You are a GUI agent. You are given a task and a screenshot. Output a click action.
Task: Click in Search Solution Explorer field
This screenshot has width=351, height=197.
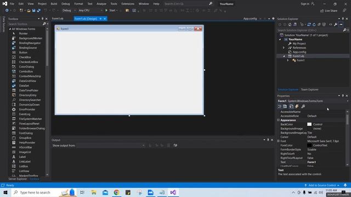310,30
